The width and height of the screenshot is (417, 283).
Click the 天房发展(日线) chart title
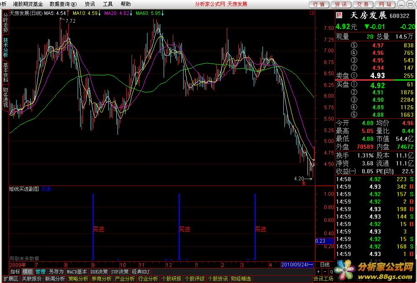[x=26, y=13]
